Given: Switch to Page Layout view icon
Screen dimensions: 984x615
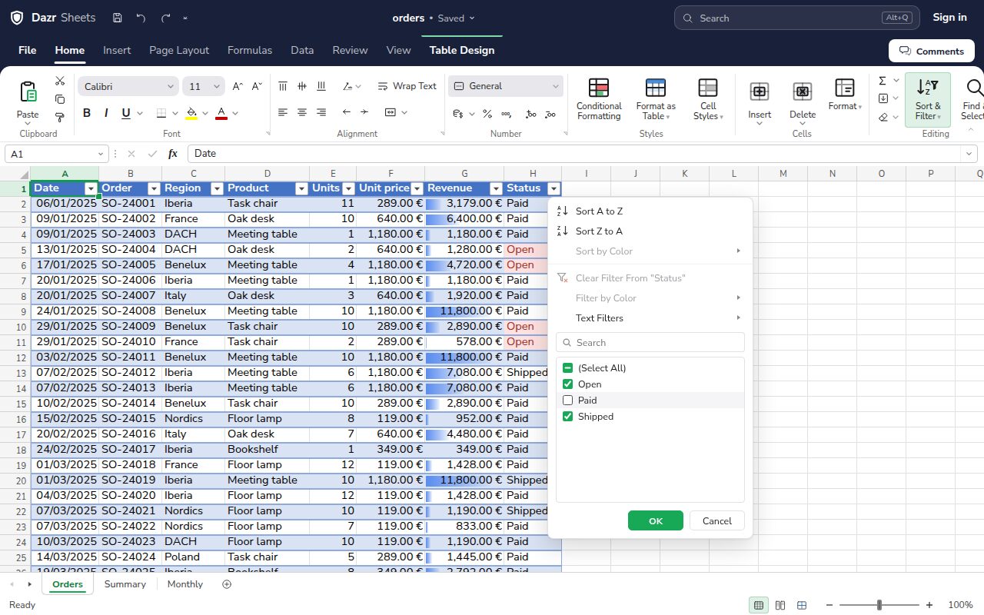Looking at the screenshot, I should point(780,605).
